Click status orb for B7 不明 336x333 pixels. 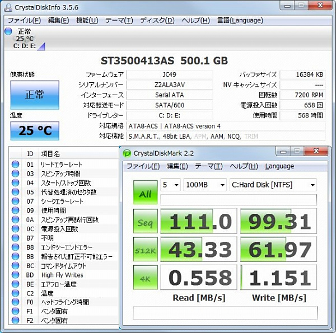(x=15, y=238)
